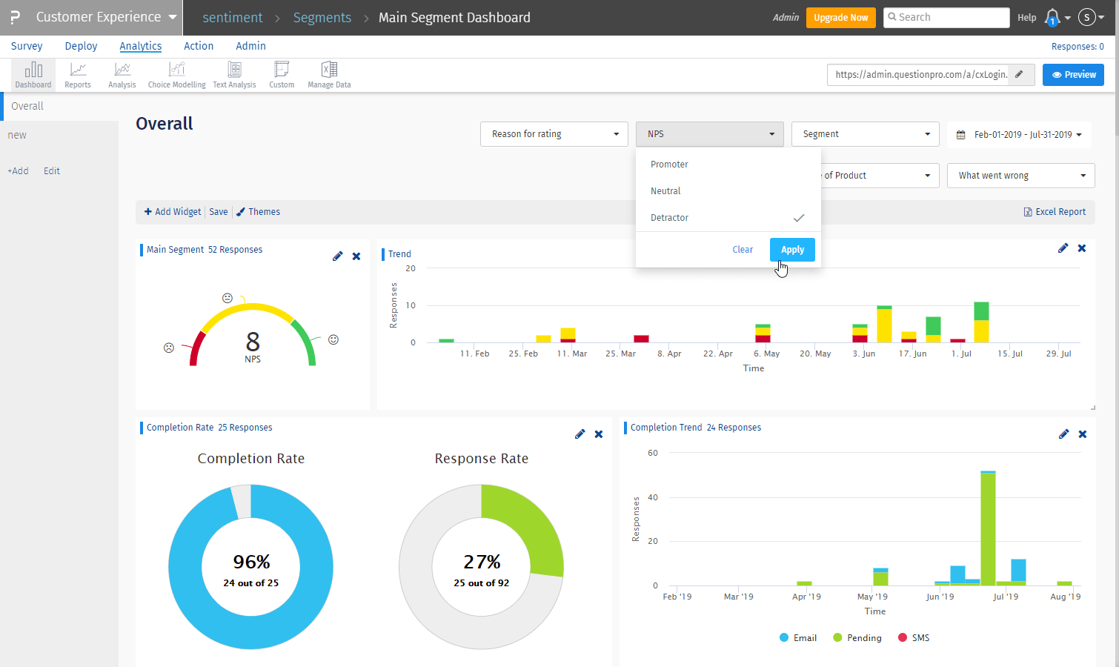
Task: Open the Choice Modelling tool
Action: point(176,75)
